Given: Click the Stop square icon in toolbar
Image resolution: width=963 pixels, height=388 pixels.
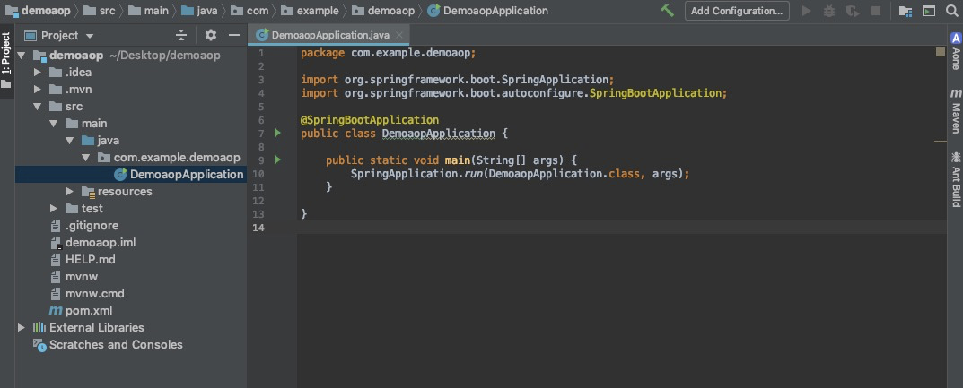Looking at the screenshot, I should pyautogui.click(x=875, y=11).
